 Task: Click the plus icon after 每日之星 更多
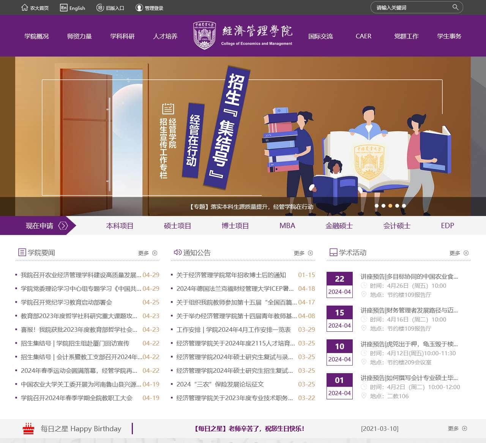pyautogui.click(x=464, y=429)
